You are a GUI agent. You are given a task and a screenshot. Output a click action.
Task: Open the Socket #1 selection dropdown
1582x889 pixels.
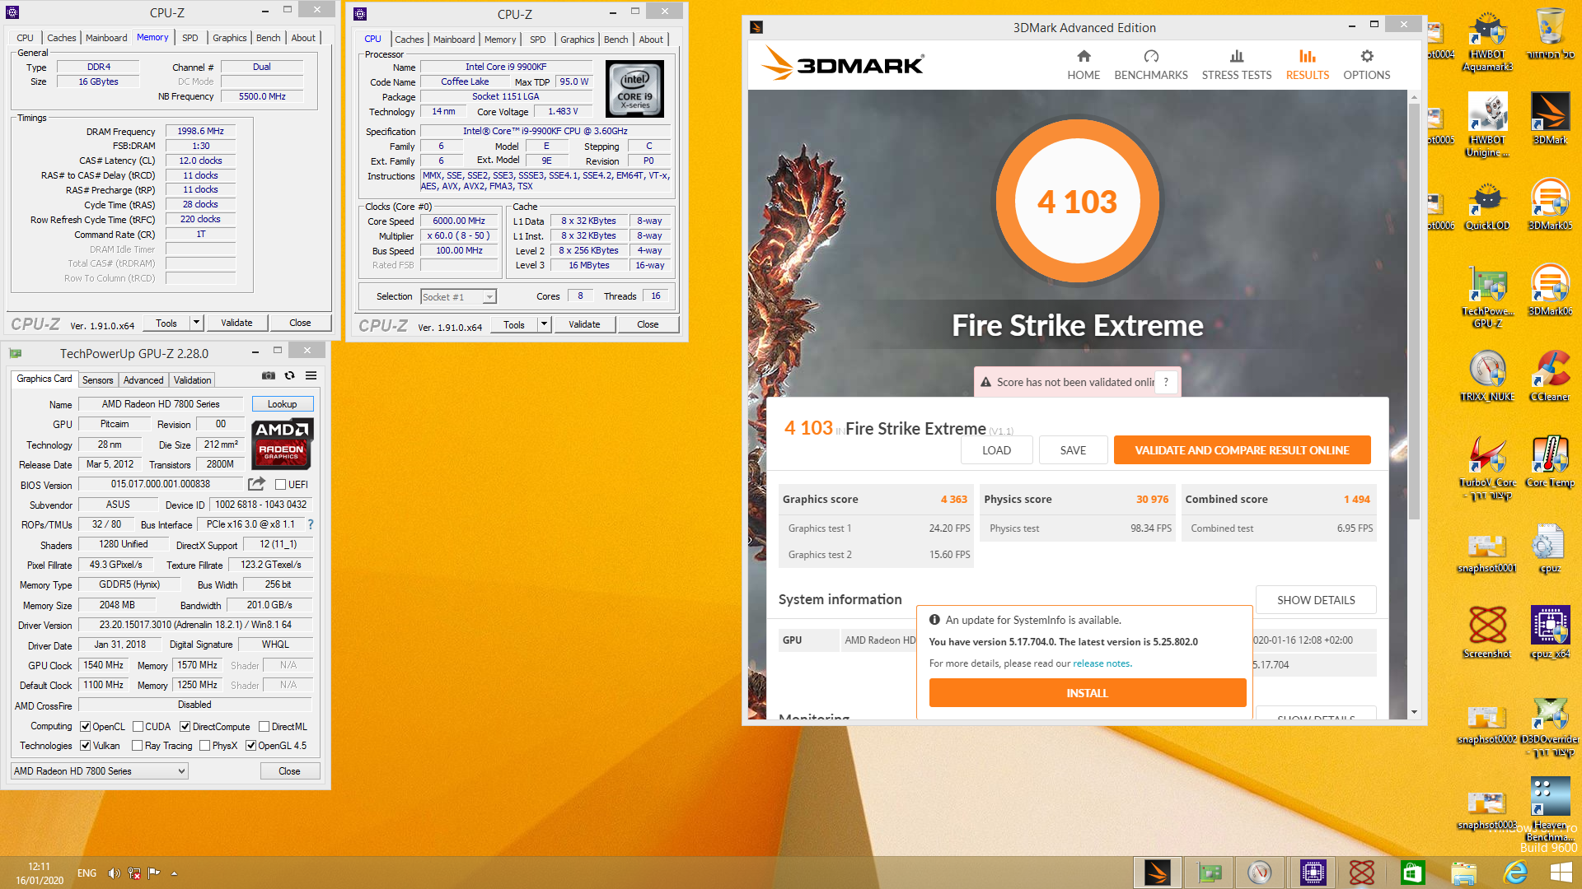(458, 297)
